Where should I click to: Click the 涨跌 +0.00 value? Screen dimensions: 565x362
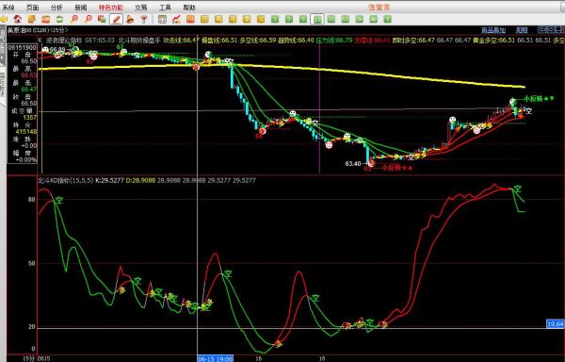pos(29,146)
